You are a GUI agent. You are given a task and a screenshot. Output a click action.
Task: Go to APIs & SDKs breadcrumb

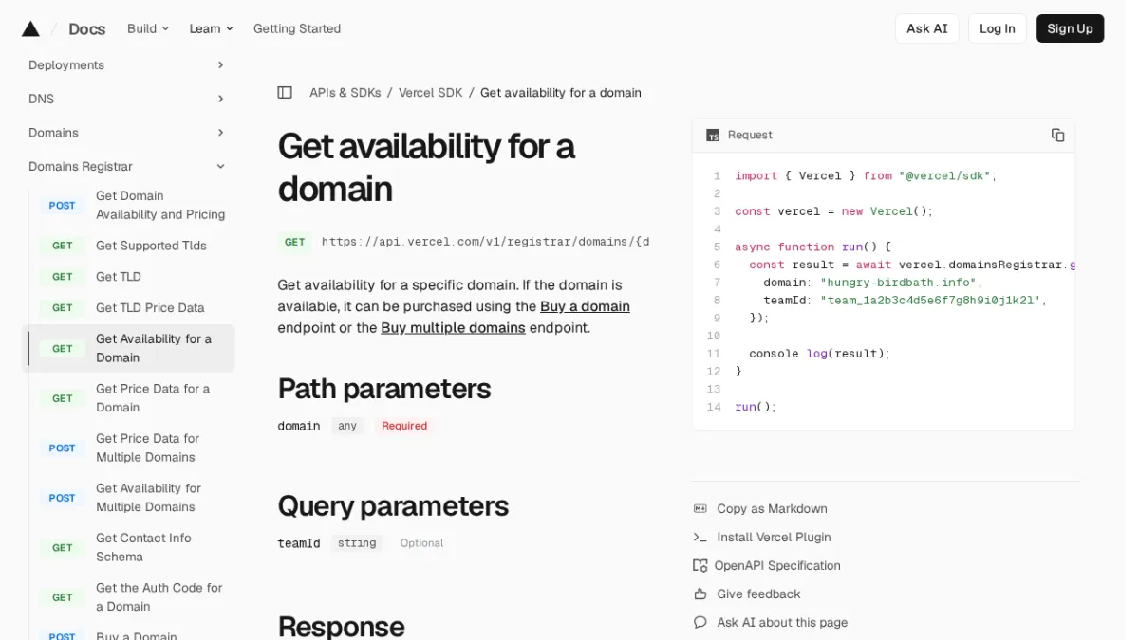point(345,93)
